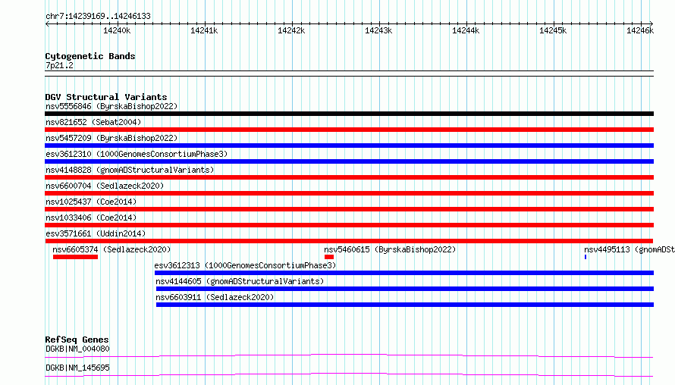Select the red nsv821652 Sebat2004 bar
675x385 pixels.
tap(349, 130)
